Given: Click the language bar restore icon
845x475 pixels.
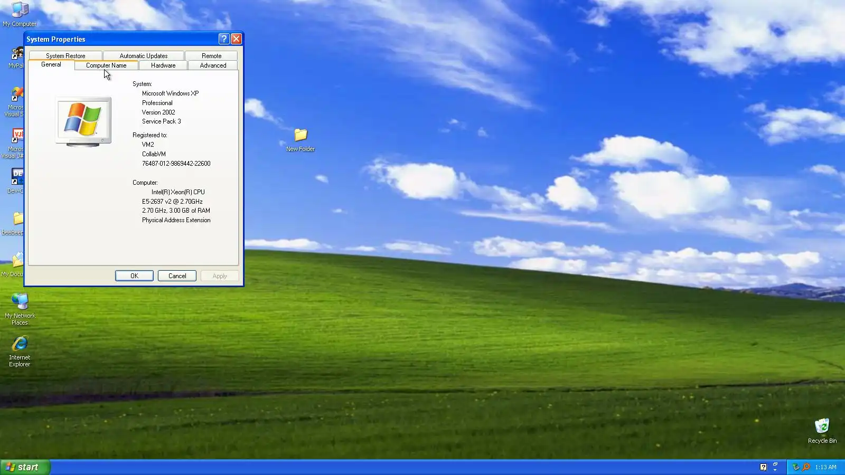Looking at the screenshot, I should (775, 464).
